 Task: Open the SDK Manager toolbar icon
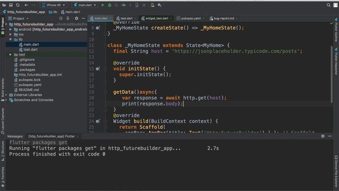point(159,5)
